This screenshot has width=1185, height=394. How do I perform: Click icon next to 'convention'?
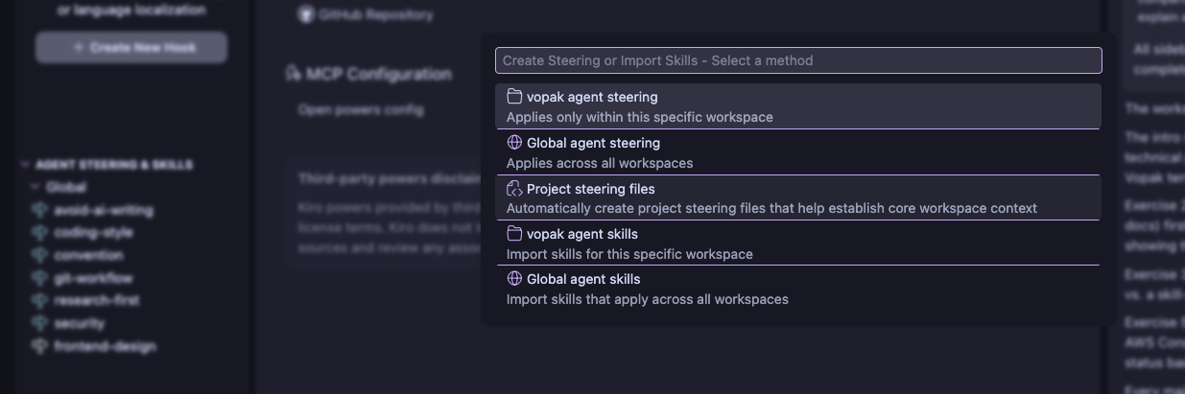(x=39, y=255)
